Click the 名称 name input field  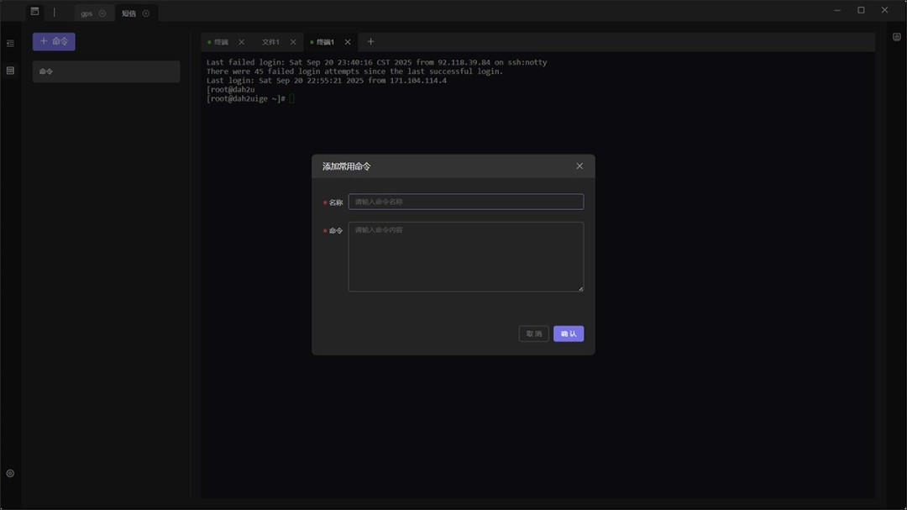point(465,202)
